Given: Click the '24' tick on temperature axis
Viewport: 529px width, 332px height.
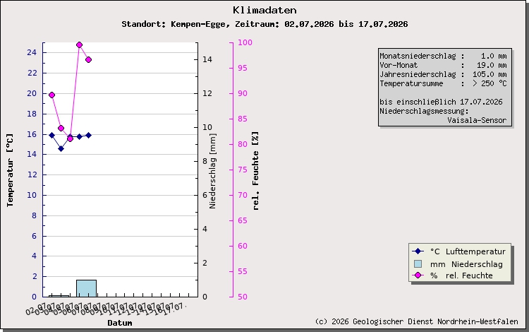Looking at the screenshot, I should [32, 52].
